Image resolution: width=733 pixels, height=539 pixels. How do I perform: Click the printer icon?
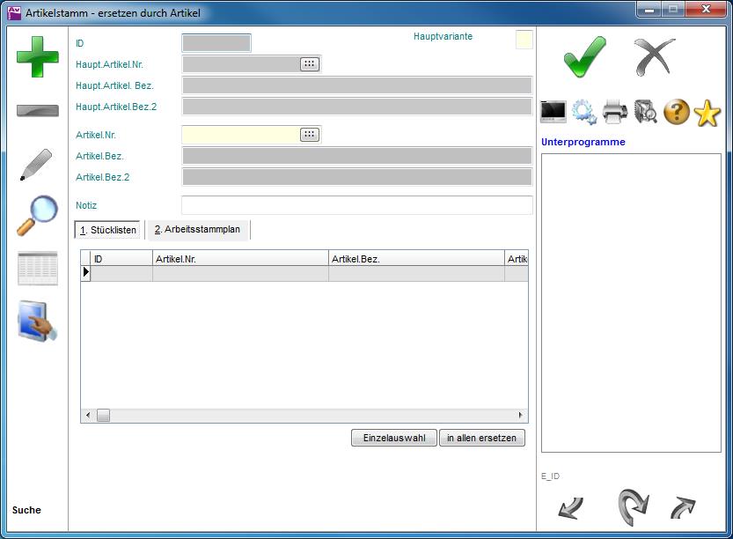(x=615, y=112)
